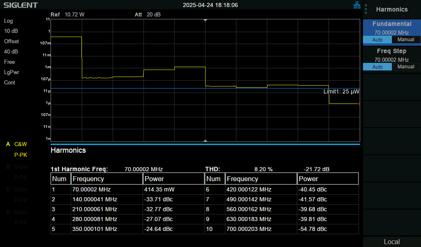The height and width of the screenshot is (247, 421).
Task: Click the top center marker triangle on graph
Action: [x=206, y=20]
